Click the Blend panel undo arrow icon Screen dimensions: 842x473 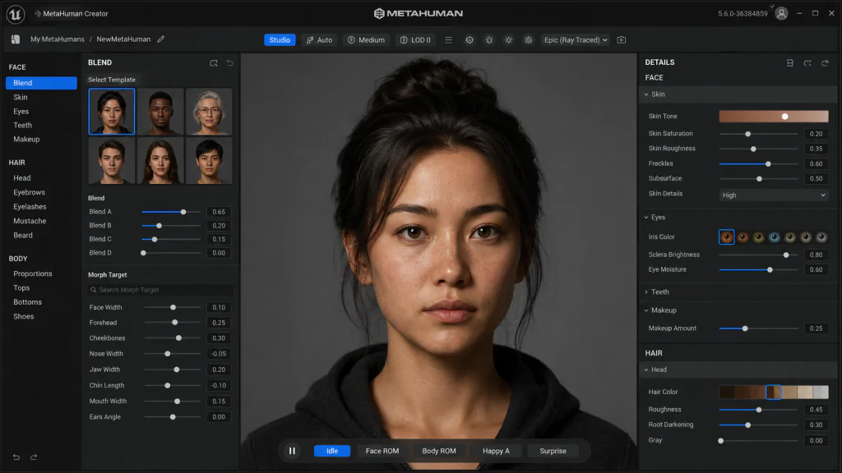tap(230, 62)
